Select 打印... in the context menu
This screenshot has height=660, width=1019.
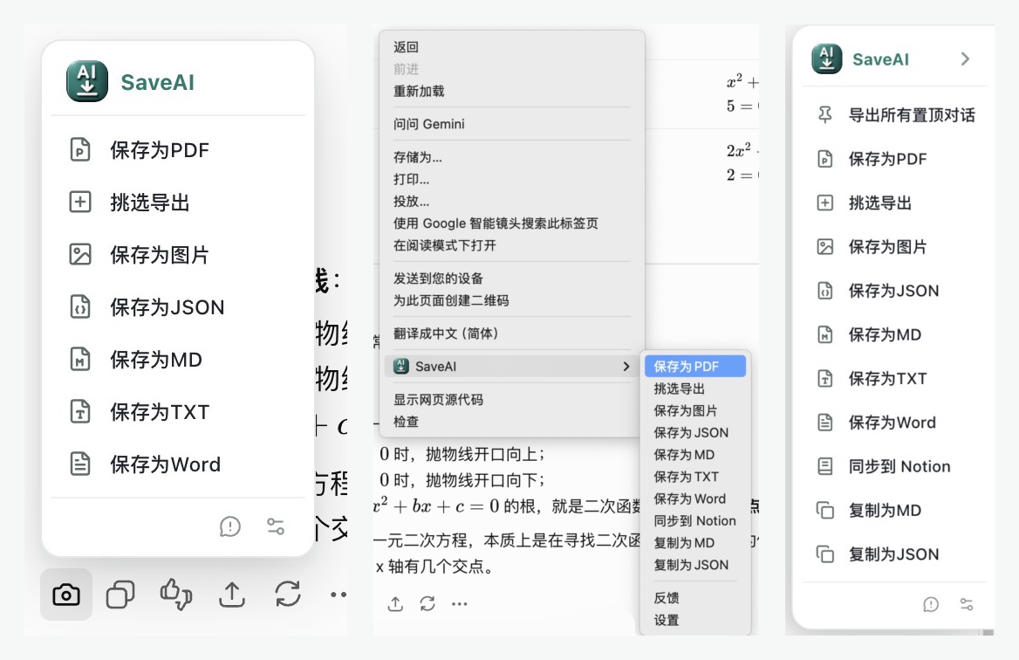[412, 180]
